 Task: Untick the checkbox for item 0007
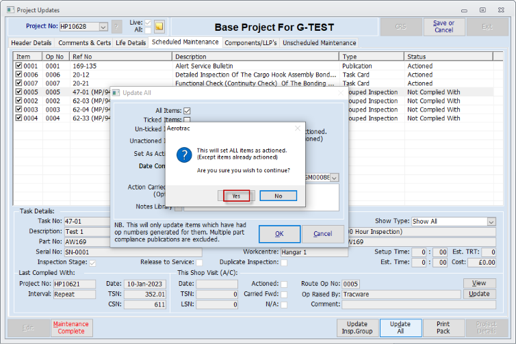(x=18, y=83)
